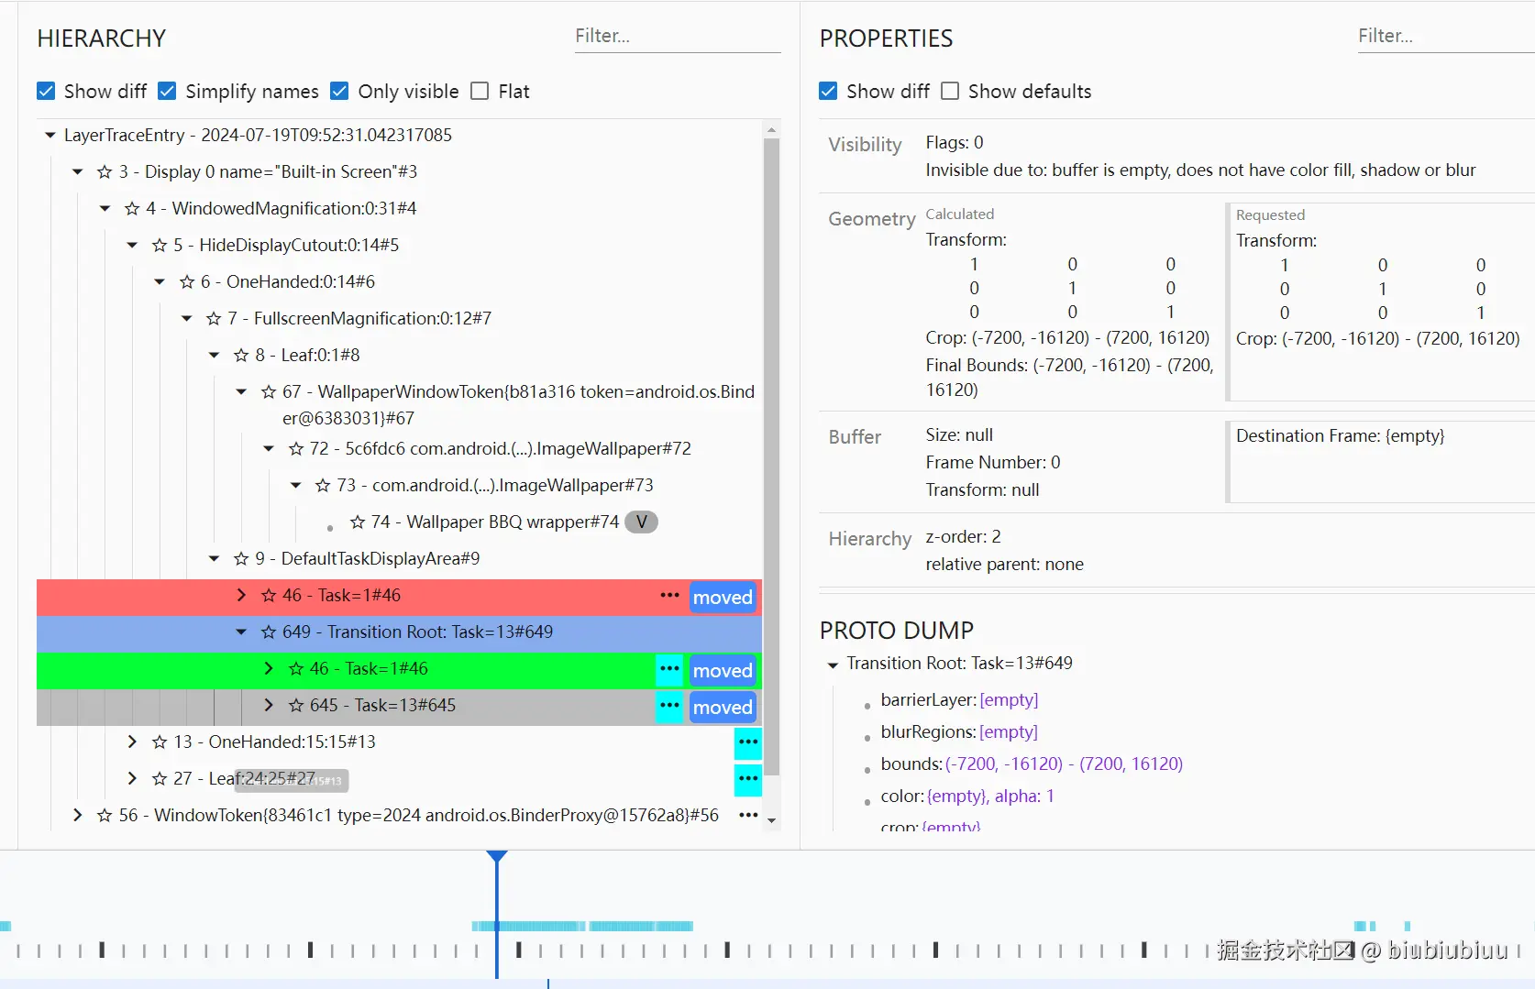1535x989 pixels.
Task: Star the HideDisplayCutout:0:14#5 layer
Action: [160, 246]
